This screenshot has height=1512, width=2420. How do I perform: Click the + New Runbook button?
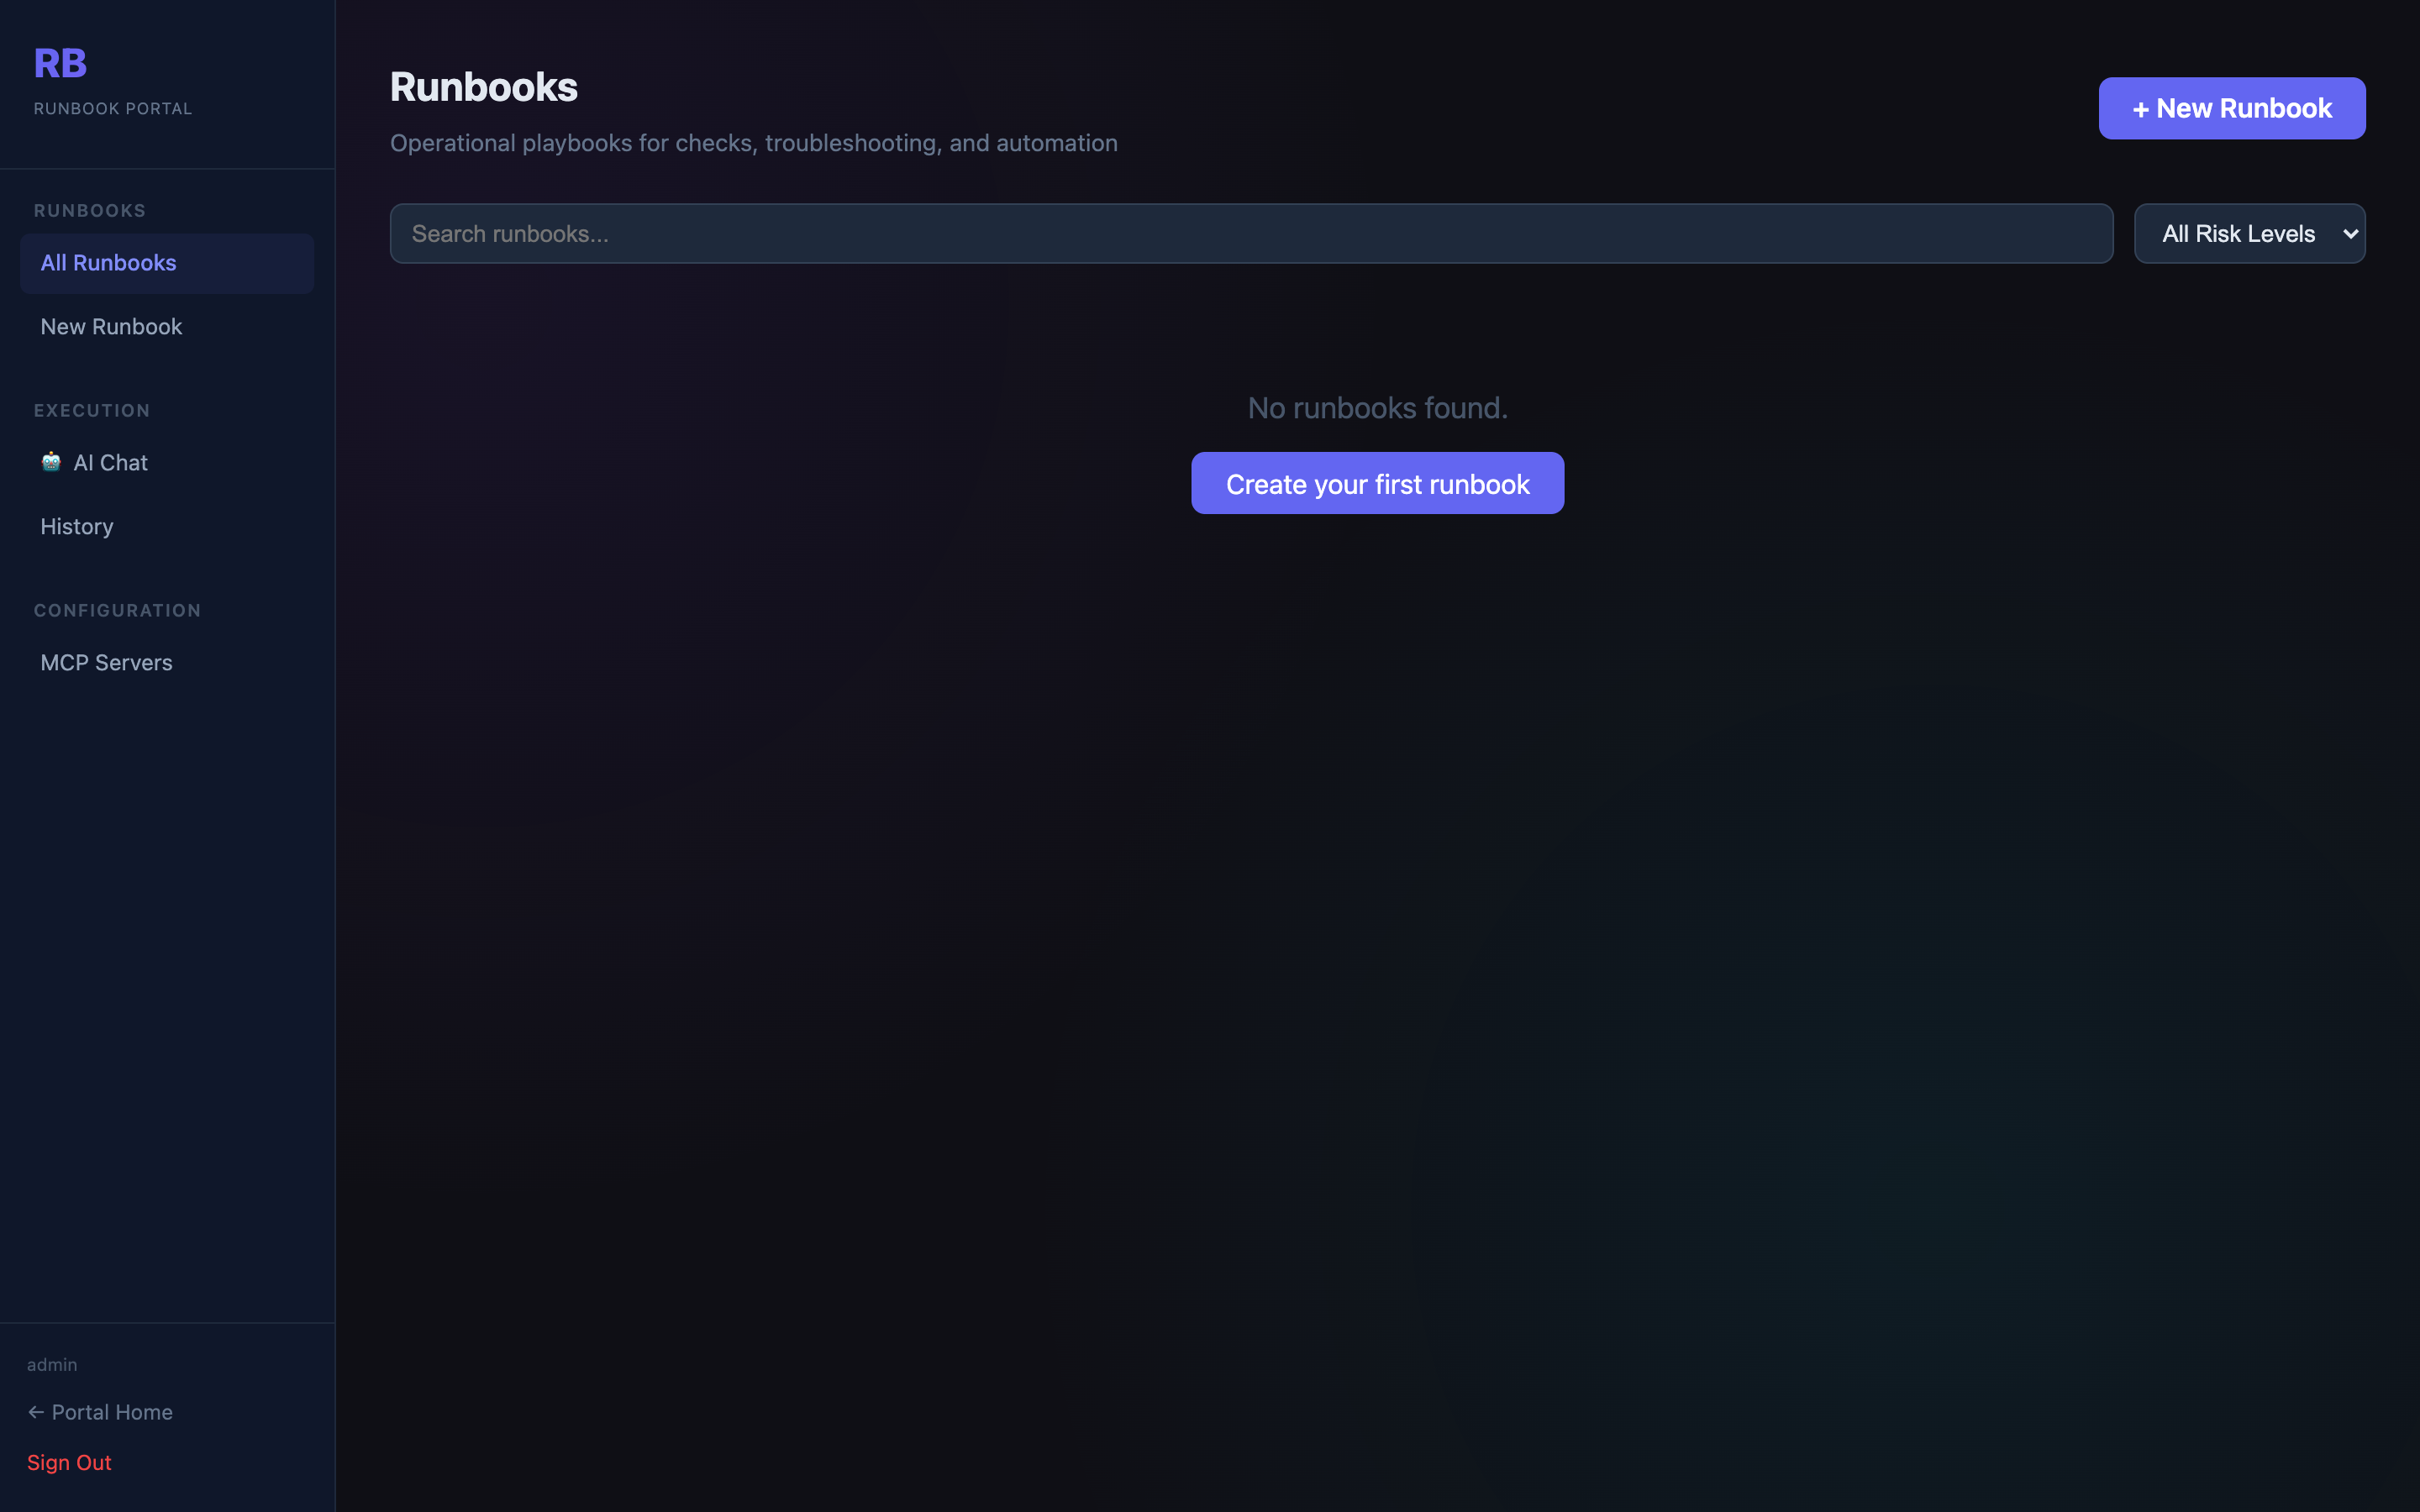point(2231,108)
